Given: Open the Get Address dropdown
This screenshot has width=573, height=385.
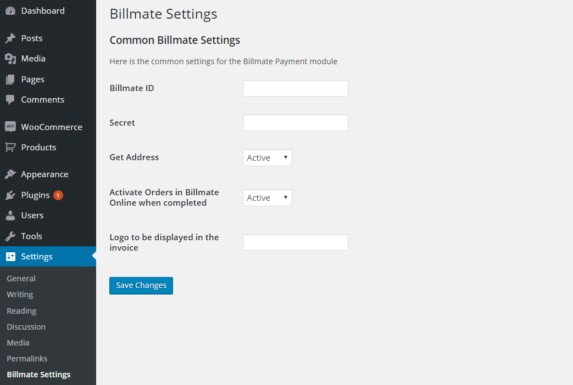Looking at the screenshot, I should [x=268, y=158].
